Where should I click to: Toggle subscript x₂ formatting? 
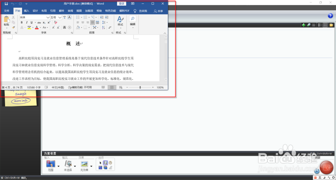[x=44, y=22]
